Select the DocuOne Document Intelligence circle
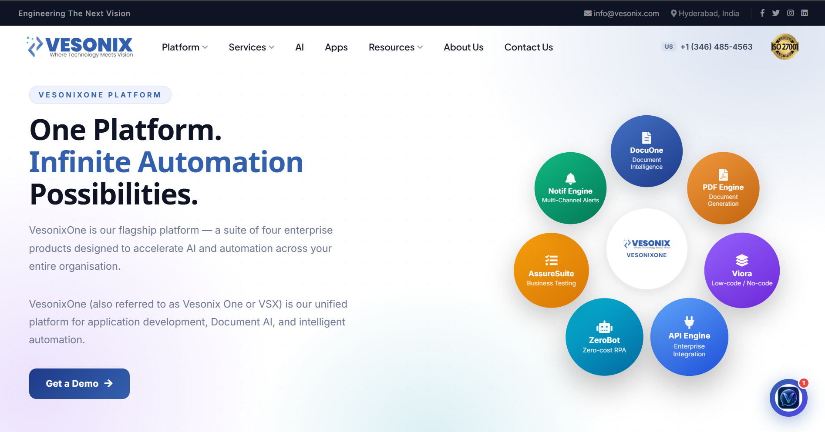Image resolution: width=825 pixels, height=432 pixels. pyautogui.click(x=647, y=151)
